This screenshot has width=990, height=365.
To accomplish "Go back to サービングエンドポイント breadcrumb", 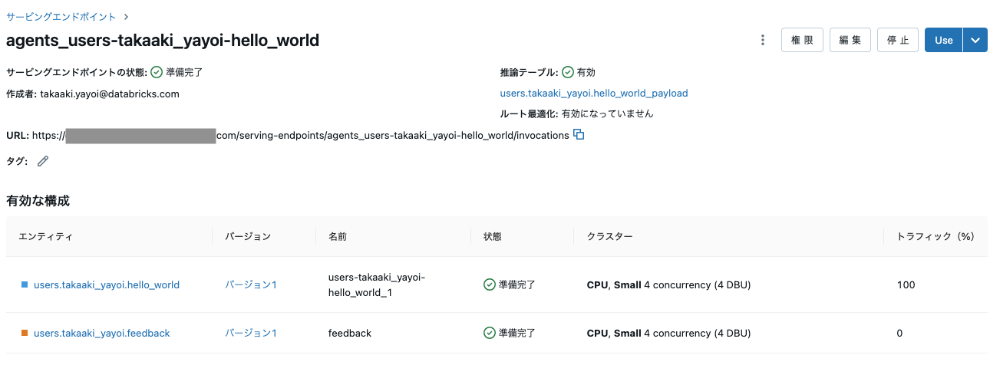I will [x=61, y=16].
